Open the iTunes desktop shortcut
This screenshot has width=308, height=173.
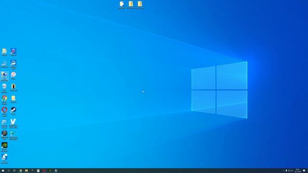(x=13, y=75)
